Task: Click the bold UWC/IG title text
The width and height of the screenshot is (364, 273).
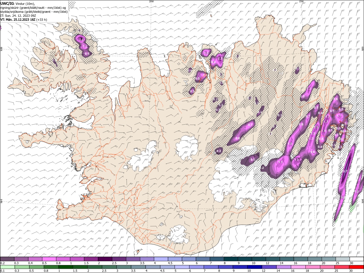Action: pyautogui.click(x=7, y=3)
